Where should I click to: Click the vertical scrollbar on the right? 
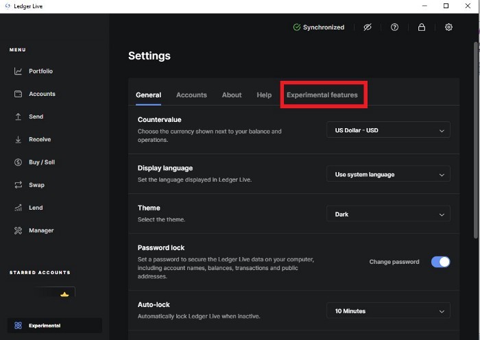[x=475, y=140]
